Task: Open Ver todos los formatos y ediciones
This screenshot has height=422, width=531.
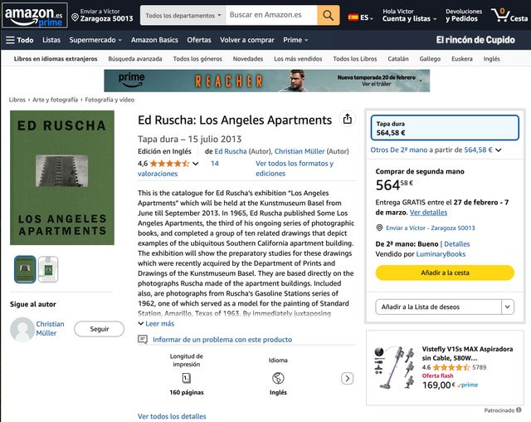Action: (x=294, y=169)
